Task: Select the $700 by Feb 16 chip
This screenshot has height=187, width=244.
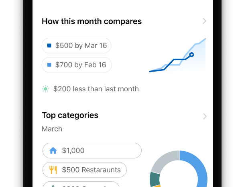Action: point(77,65)
